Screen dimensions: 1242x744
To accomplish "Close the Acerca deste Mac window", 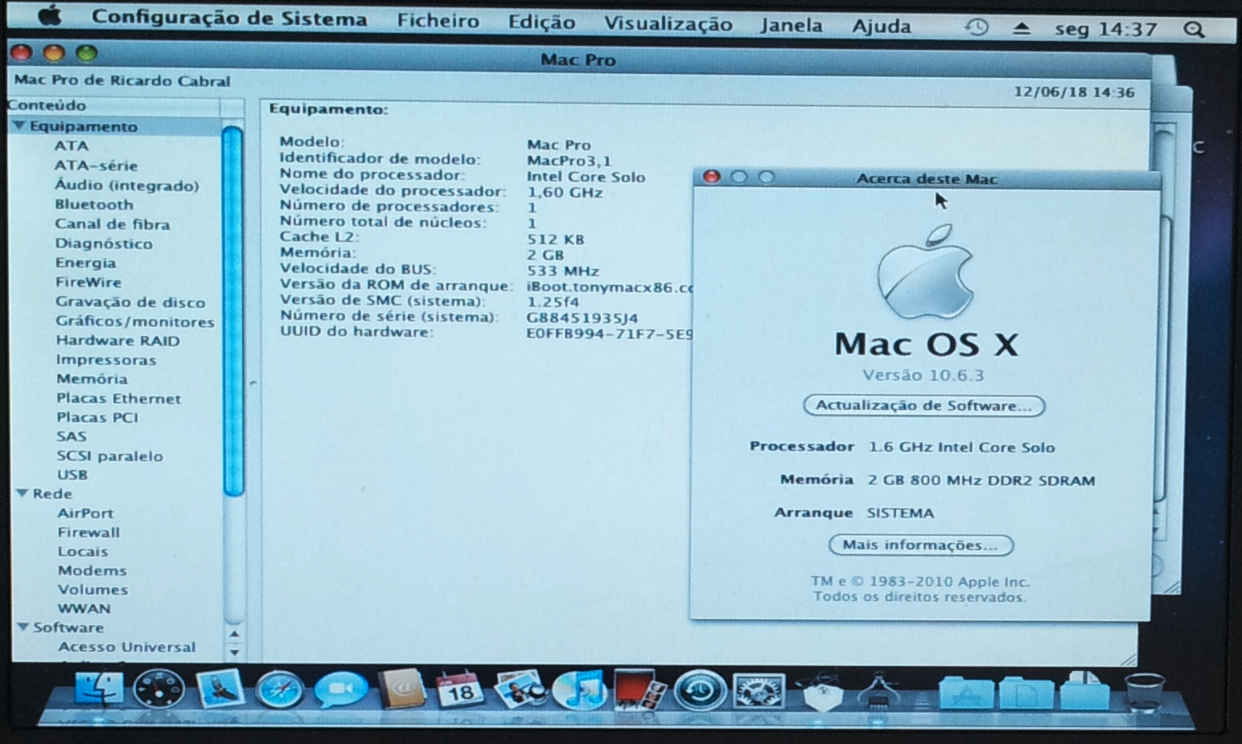I will (x=711, y=177).
